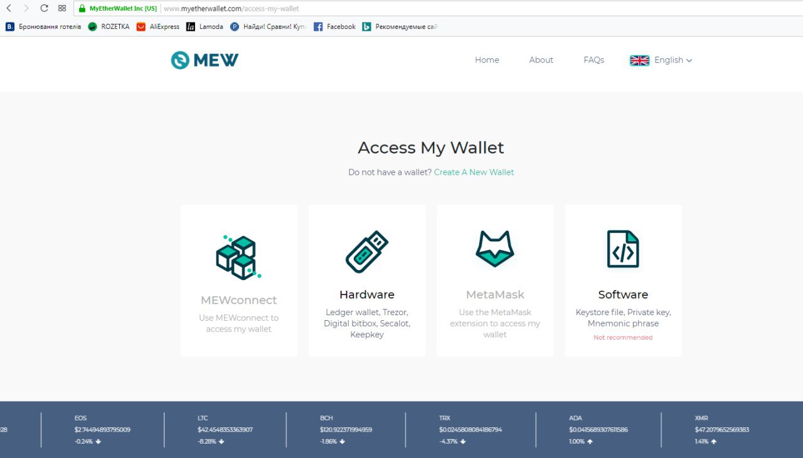This screenshot has height=458, width=803.
Task: Choose the Hardware wallet option title
Action: [367, 294]
